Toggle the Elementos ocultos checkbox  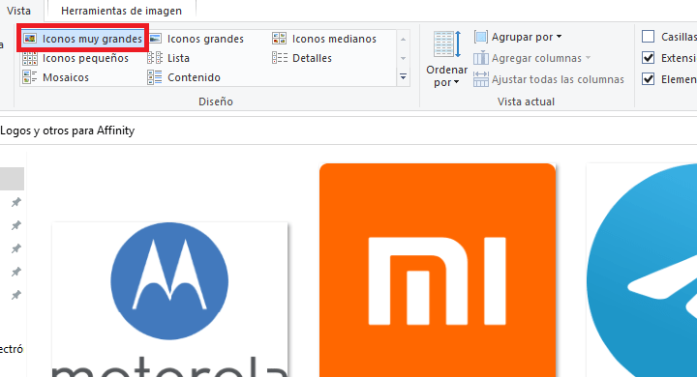click(x=648, y=79)
